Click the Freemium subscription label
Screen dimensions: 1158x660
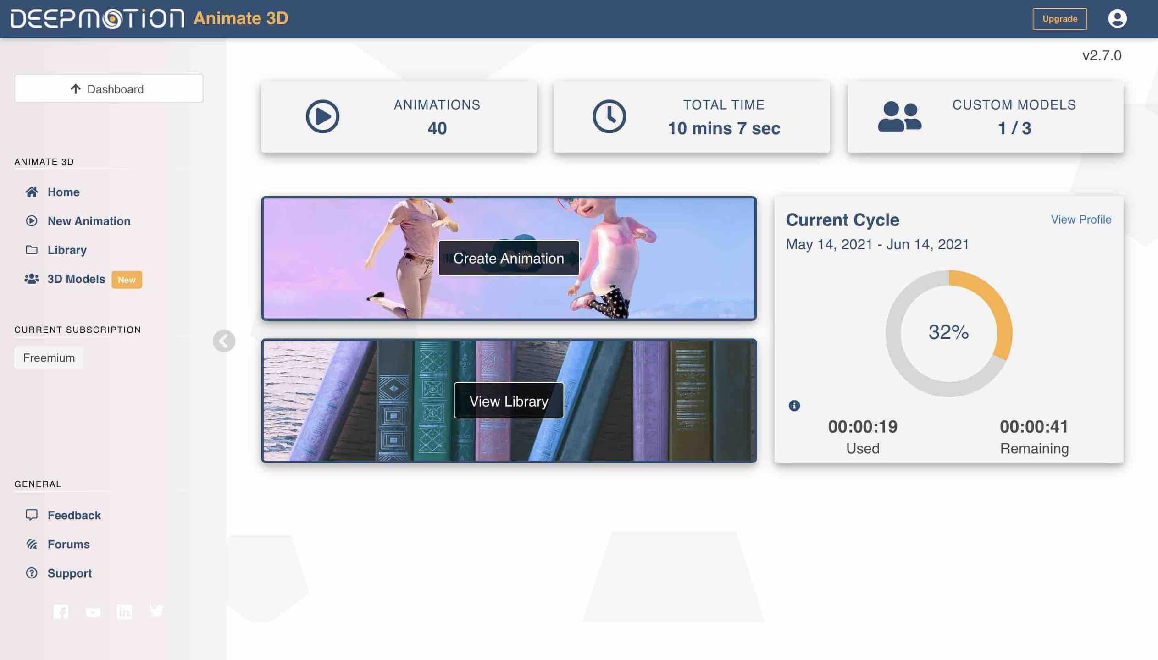pyautogui.click(x=49, y=357)
